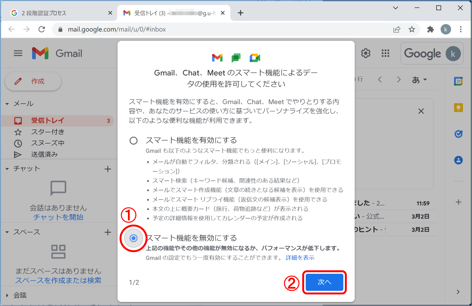This screenshot has height=306, width=472.
Task: Hide the side panel chevron
Action: point(458,292)
